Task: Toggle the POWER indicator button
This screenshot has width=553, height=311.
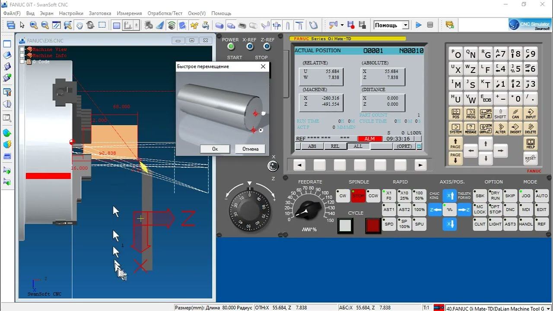Action: 231,47
